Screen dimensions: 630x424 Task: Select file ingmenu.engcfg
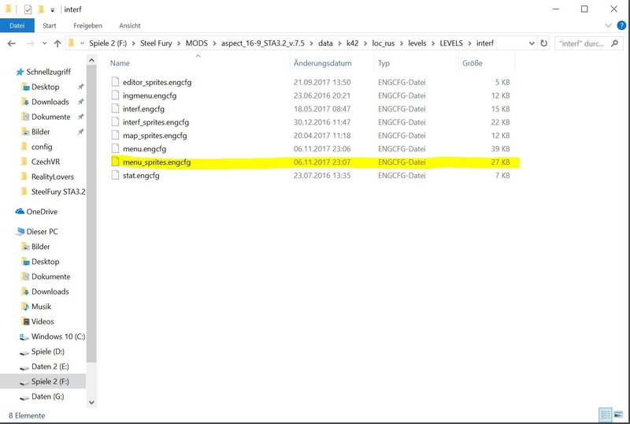click(150, 95)
